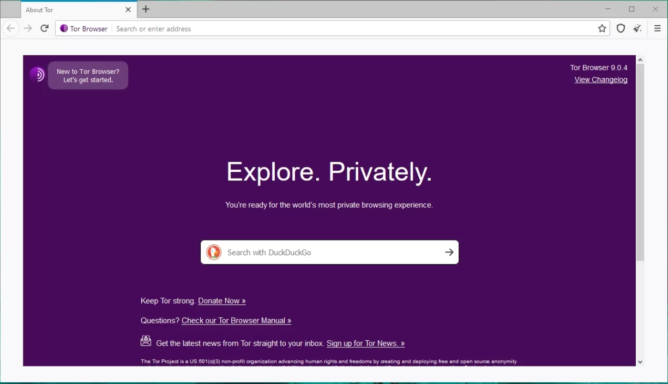Go forward using the forward arrow

pyautogui.click(x=28, y=28)
